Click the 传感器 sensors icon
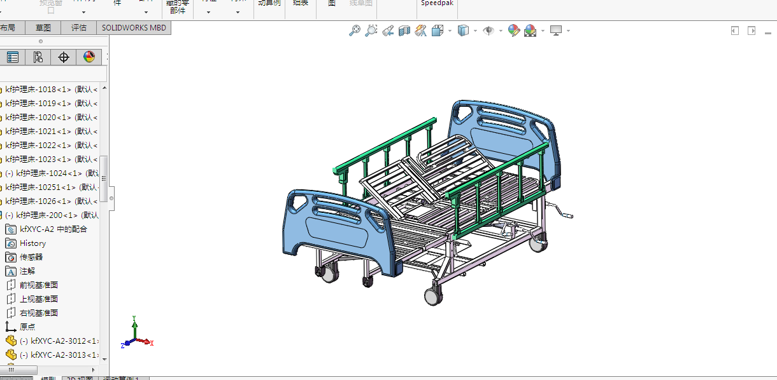 pyautogui.click(x=11, y=257)
